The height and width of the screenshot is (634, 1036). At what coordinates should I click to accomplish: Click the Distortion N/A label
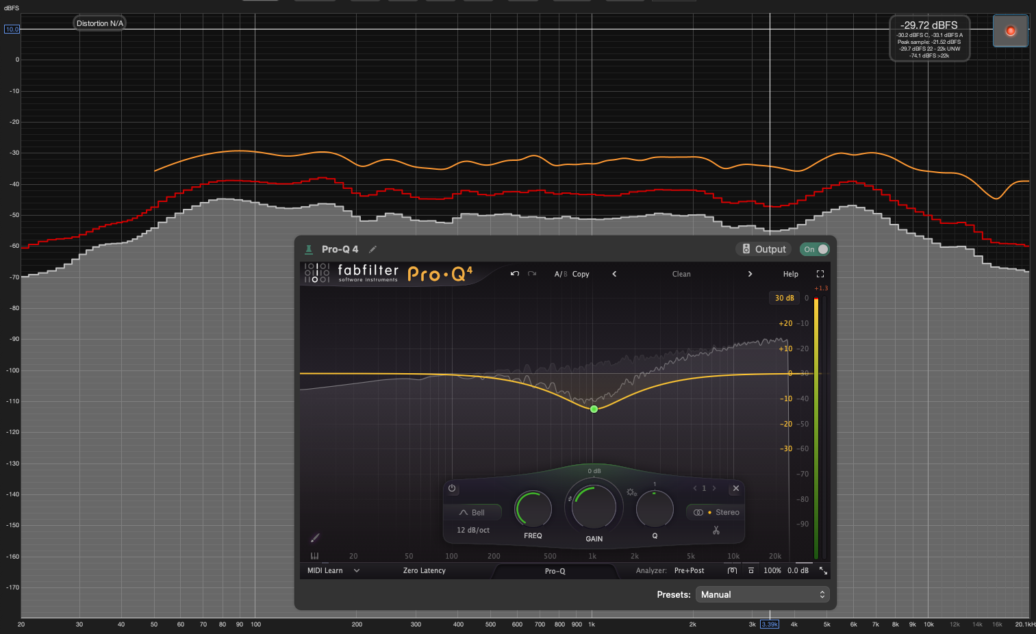coord(100,23)
